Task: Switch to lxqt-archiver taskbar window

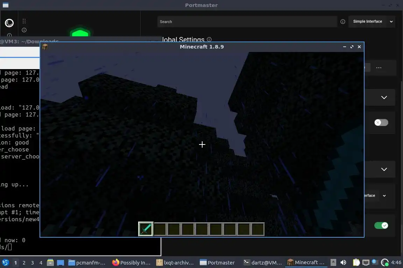Action: pyautogui.click(x=175, y=263)
